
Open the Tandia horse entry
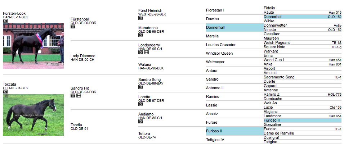(76, 125)
